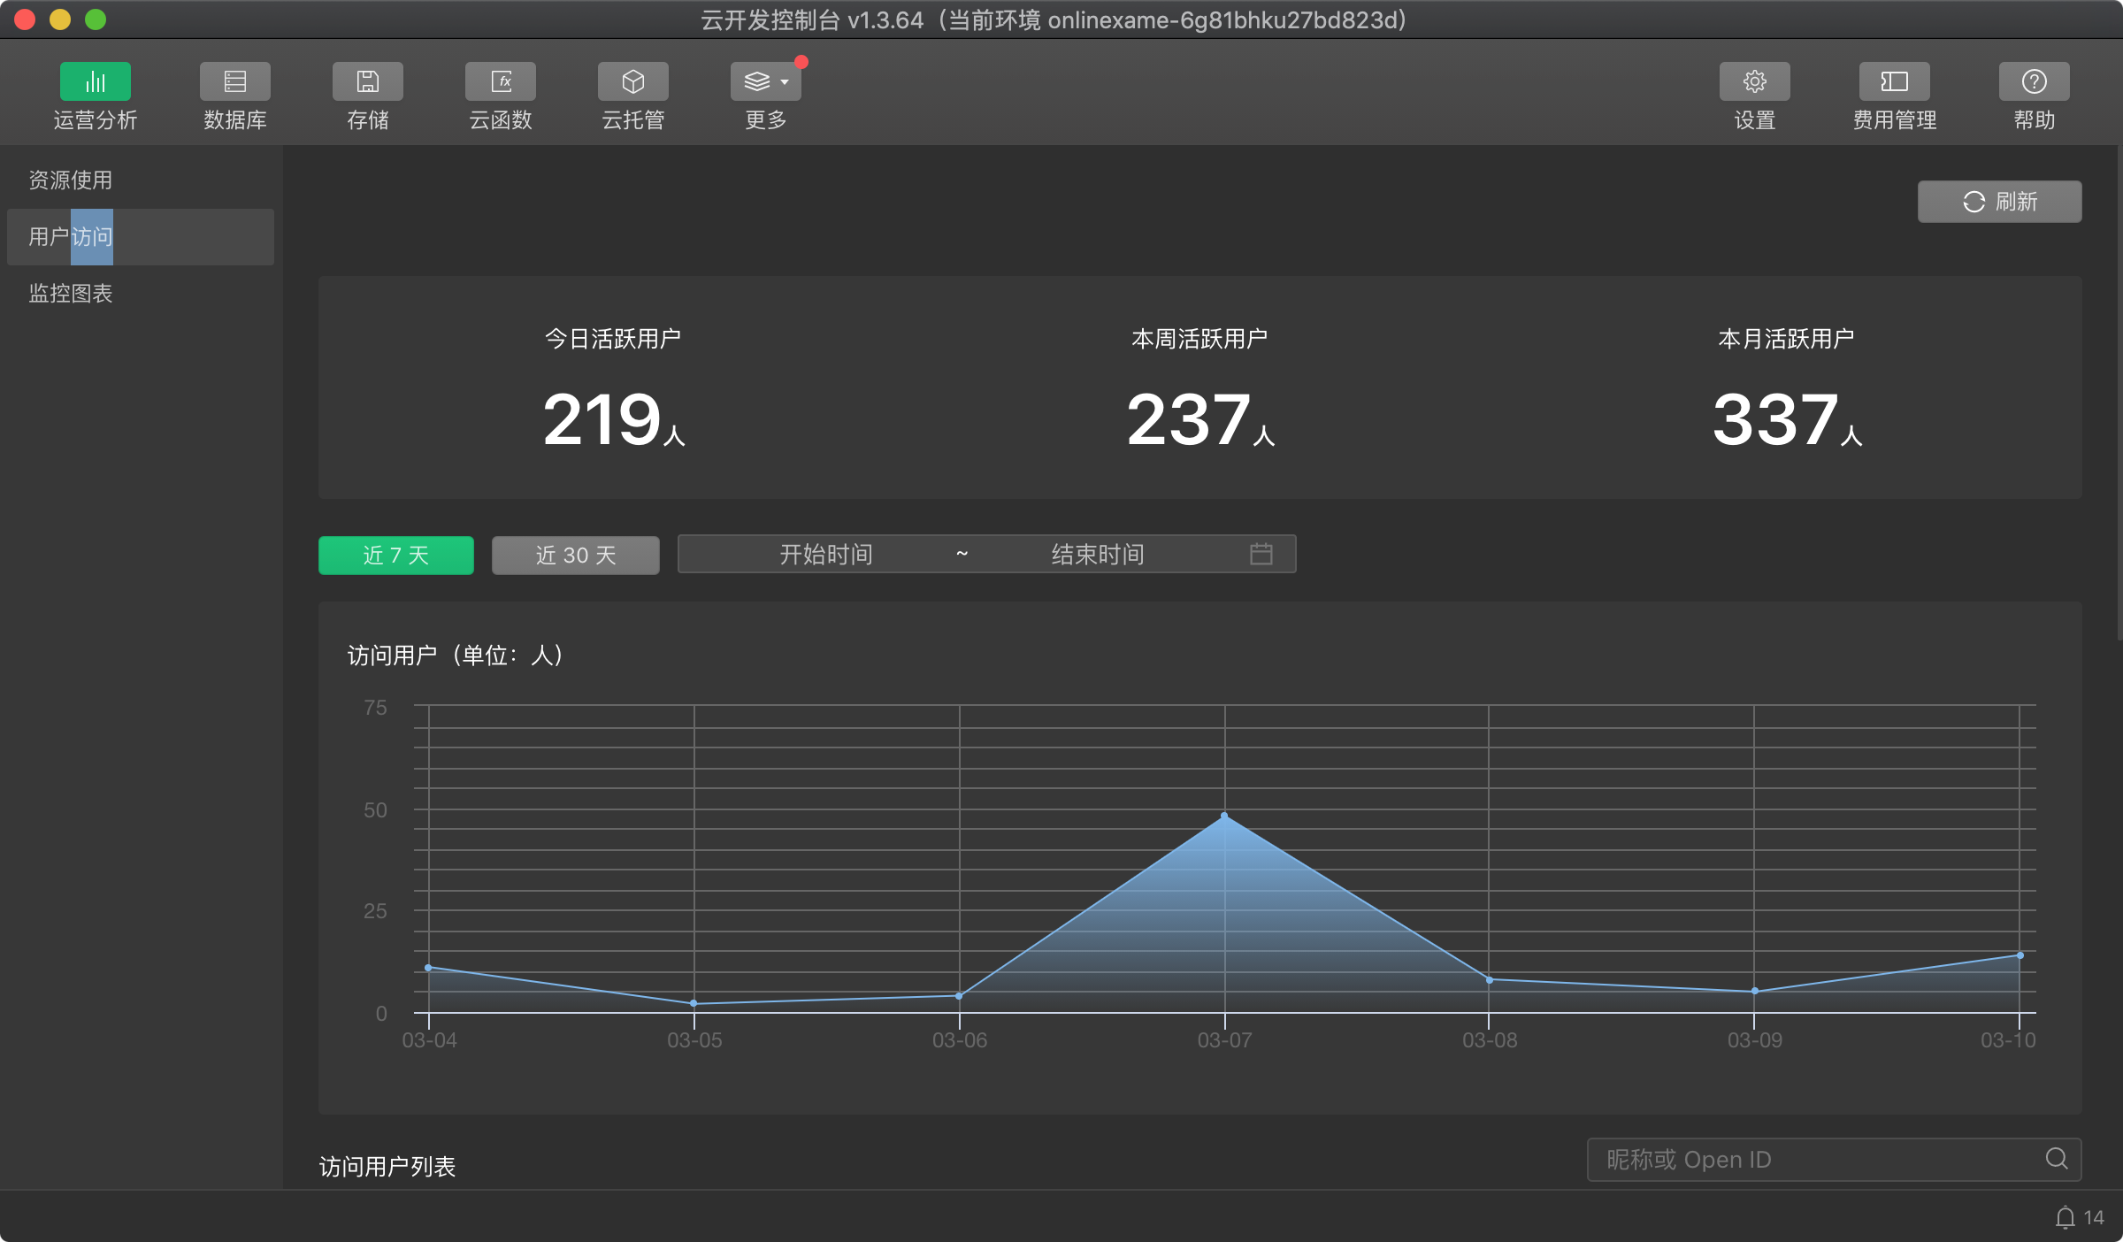This screenshot has width=2123, height=1242.
Task: Click the 开始时间 start date field
Action: pos(825,555)
